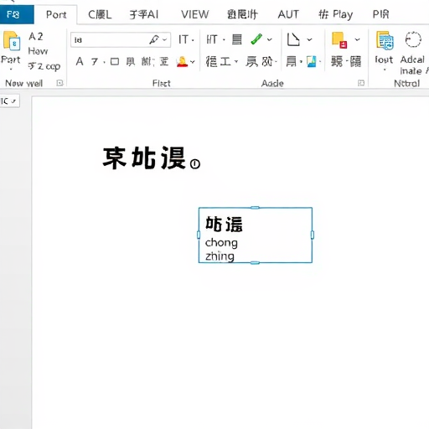Click the document lines icon beside picture icon
Viewport: 429px width, 429px height.
click(292, 61)
